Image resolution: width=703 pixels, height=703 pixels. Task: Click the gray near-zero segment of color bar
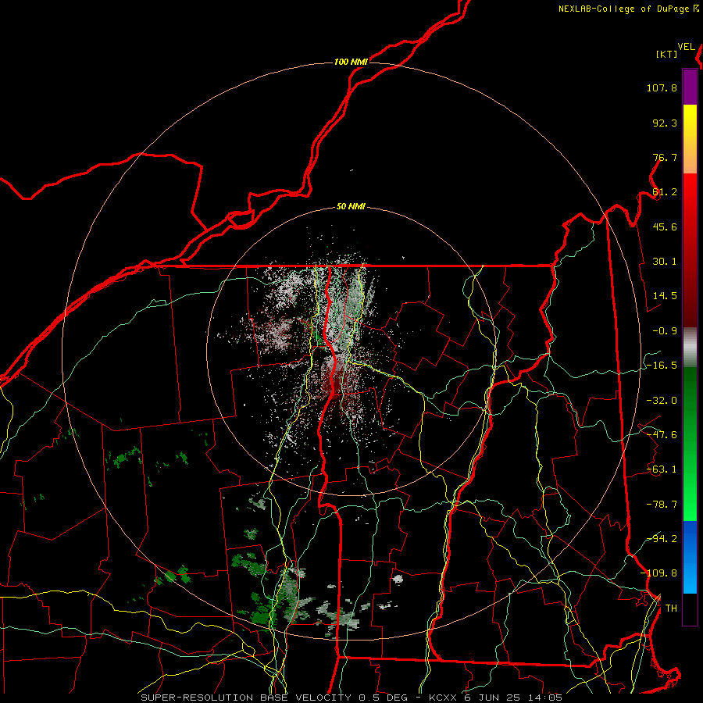coord(690,348)
